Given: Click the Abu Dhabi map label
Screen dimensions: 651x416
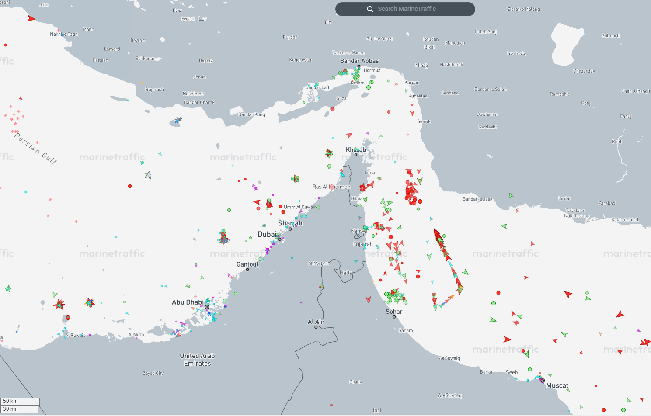Looking at the screenshot, I should click(x=188, y=302).
